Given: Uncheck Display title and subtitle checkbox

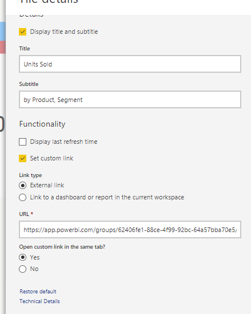Looking at the screenshot, I should click(22, 32).
